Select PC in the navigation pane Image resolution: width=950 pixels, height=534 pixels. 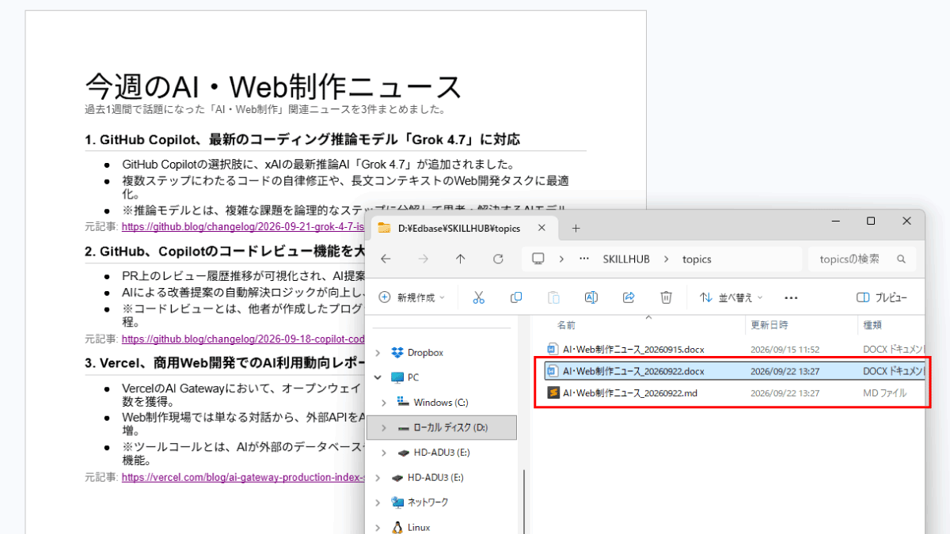413,377
